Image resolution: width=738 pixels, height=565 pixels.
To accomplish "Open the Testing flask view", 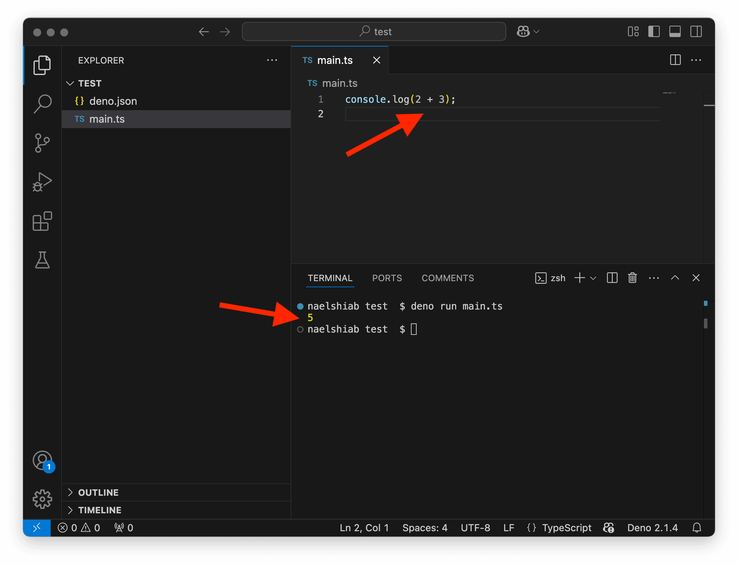I will click(x=42, y=260).
